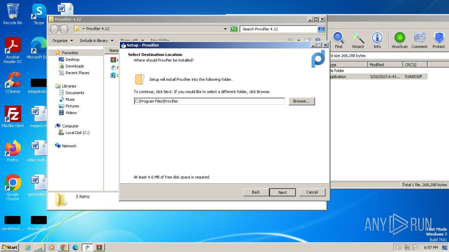The image size is (449, 252).
Task: Select Downloads under Favorites
Action: point(75,66)
